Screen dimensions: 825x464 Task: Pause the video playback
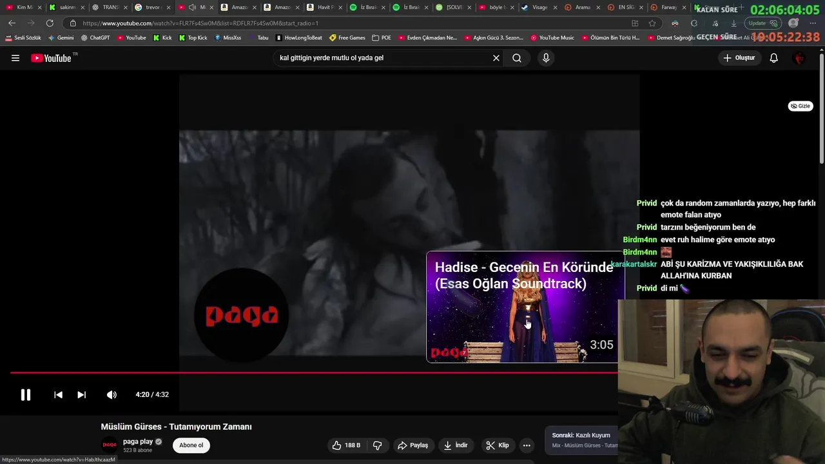(26, 394)
